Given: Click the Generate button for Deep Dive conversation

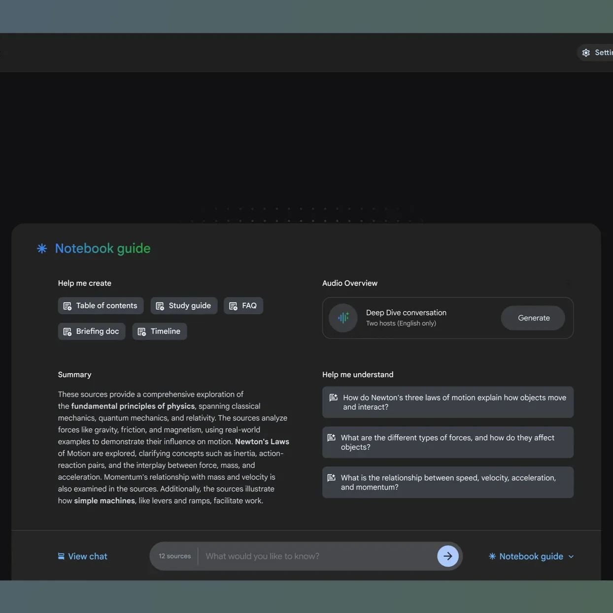Looking at the screenshot, I should coord(533,318).
